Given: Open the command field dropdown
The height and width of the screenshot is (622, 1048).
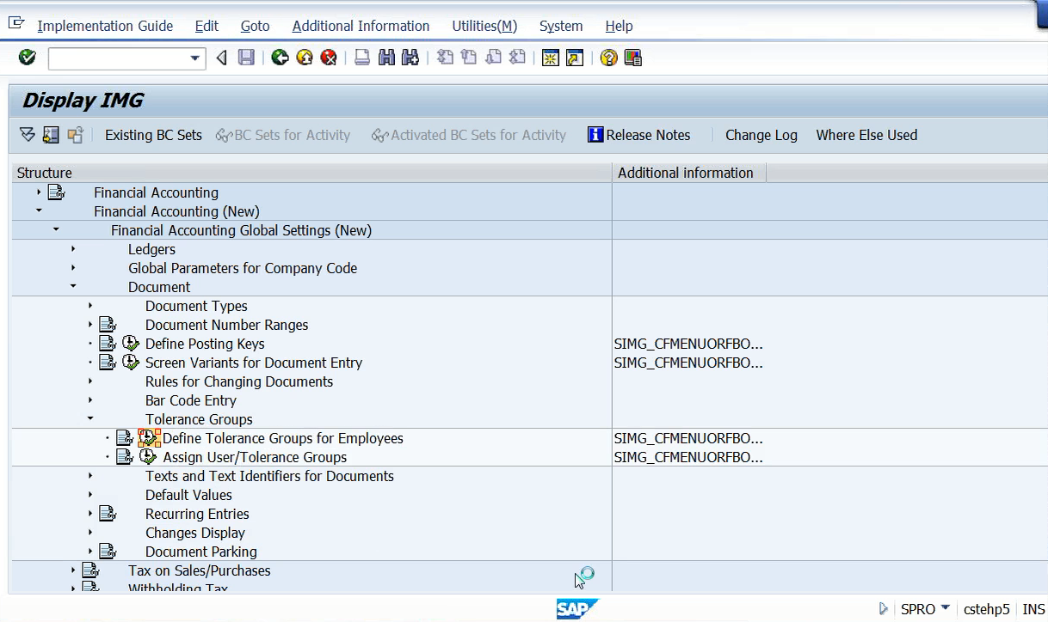Looking at the screenshot, I should [196, 58].
